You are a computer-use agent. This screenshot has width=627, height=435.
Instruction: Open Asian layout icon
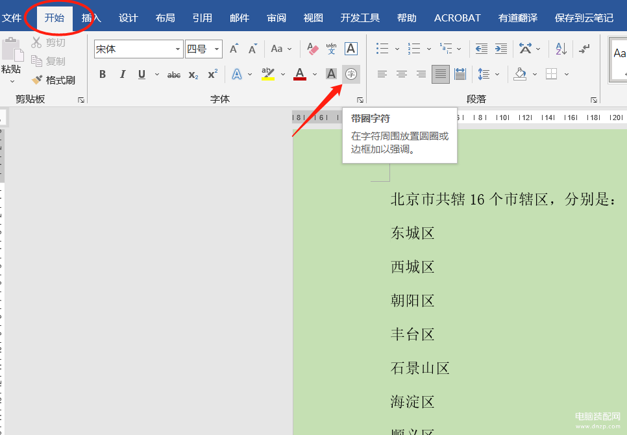click(x=525, y=49)
